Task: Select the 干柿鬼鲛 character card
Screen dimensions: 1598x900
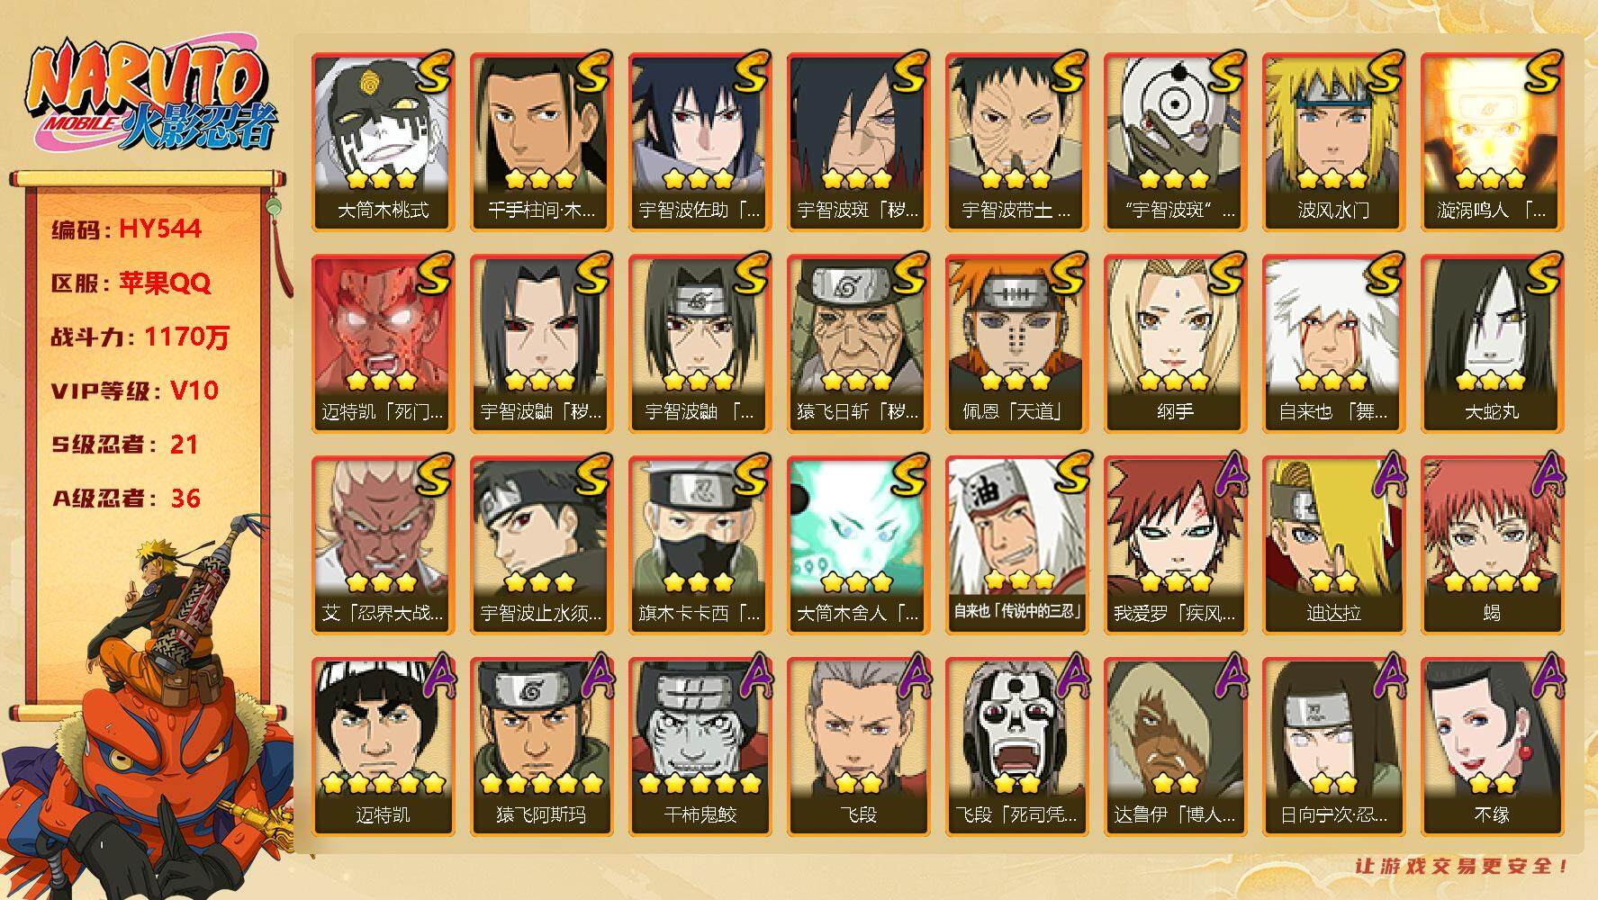Action: point(700,746)
